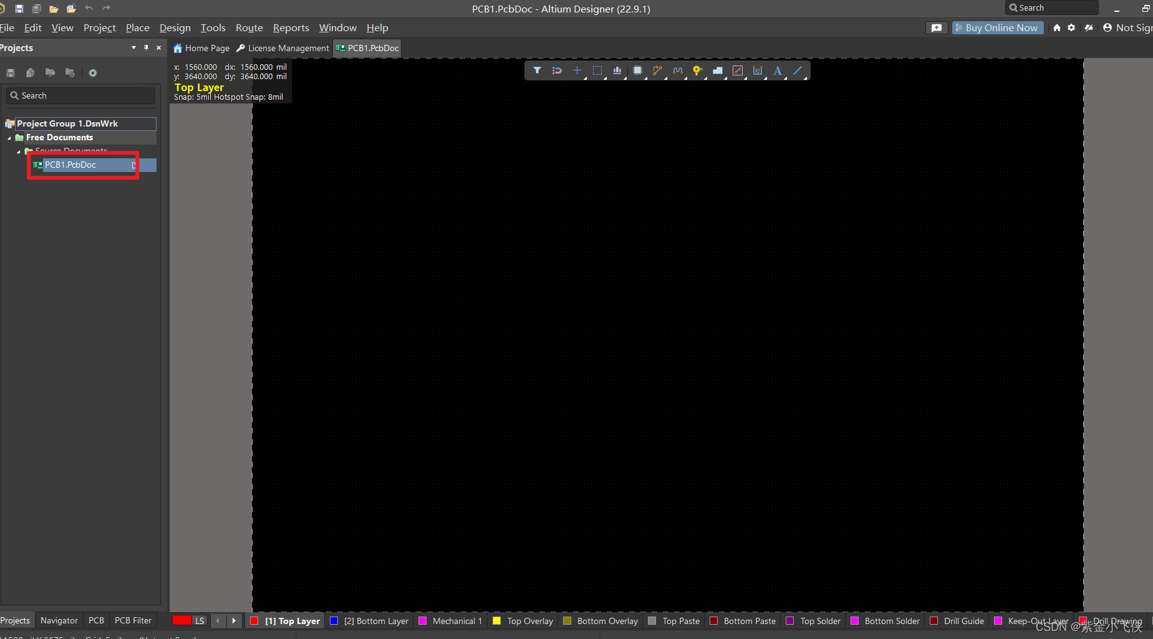Select the place dimension tool
Viewport: 1153px width, 639px height.
click(758, 70)
